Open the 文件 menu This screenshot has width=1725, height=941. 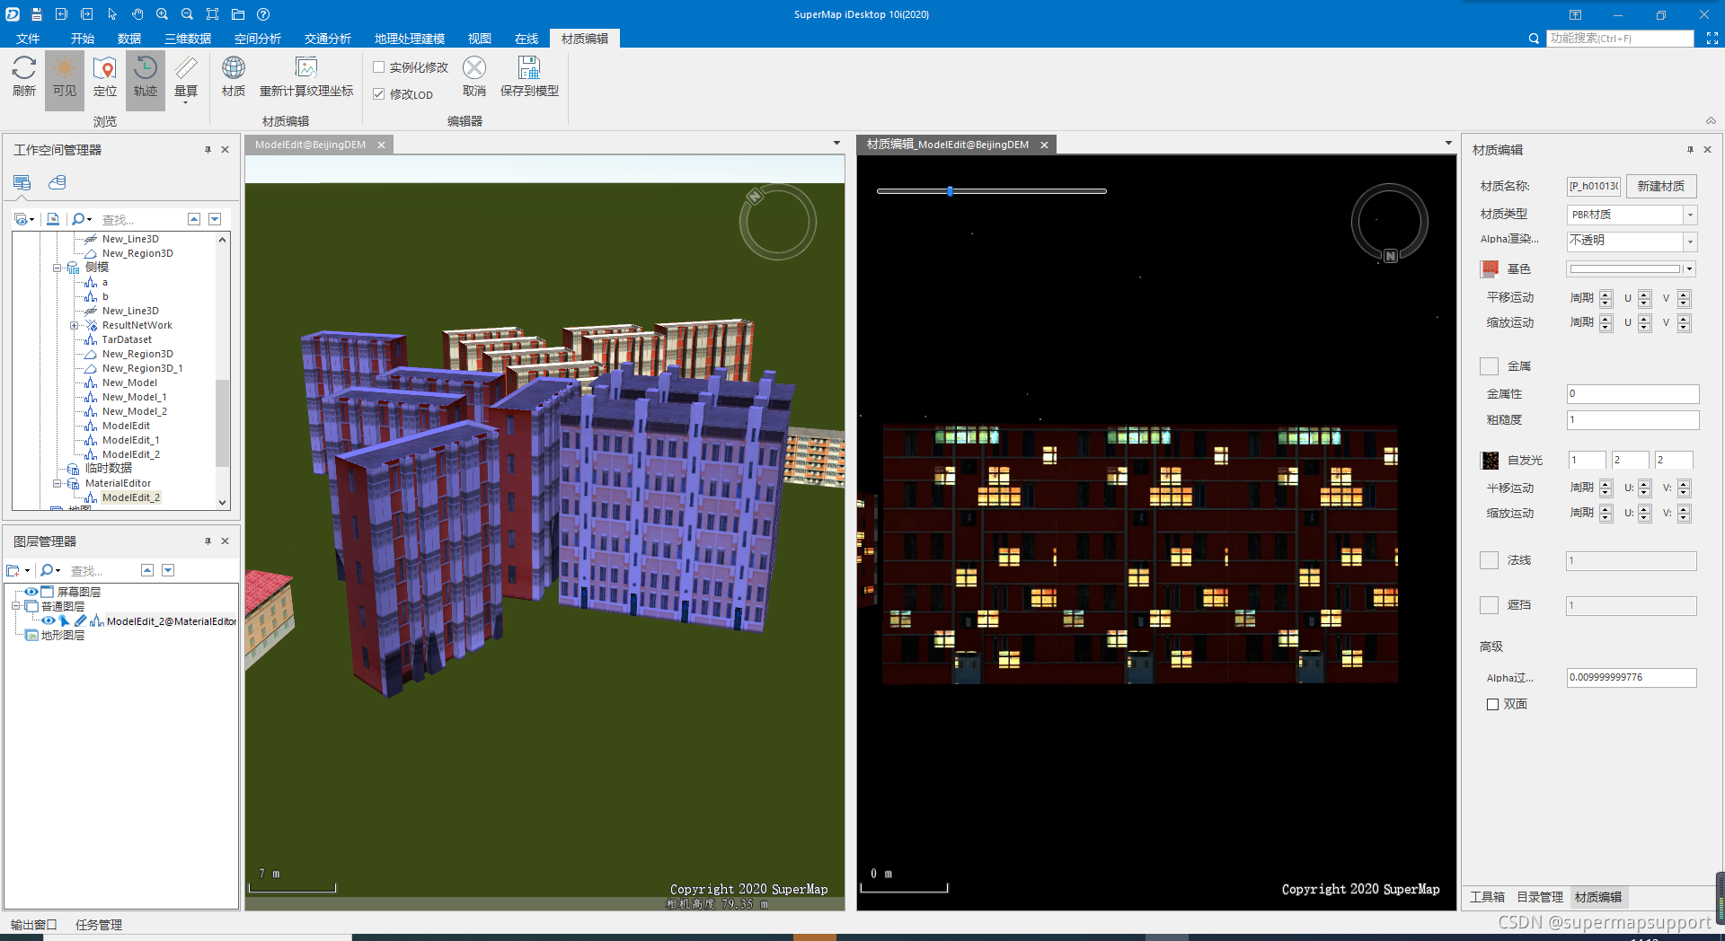coord(28,39)
